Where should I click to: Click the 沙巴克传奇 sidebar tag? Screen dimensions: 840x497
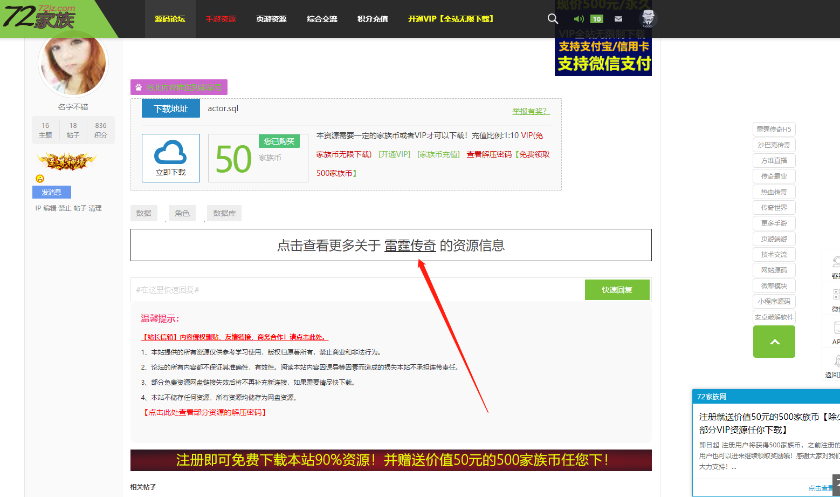tap(774, 145)
